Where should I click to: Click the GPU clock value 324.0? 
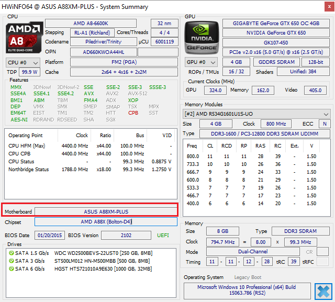(x=215, y=91)
